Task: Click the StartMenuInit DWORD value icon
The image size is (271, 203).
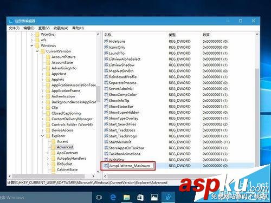Action: click(x=106, y=142)
